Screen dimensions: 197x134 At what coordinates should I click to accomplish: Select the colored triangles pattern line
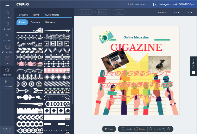pyautogui.click(x=57, y=91)
